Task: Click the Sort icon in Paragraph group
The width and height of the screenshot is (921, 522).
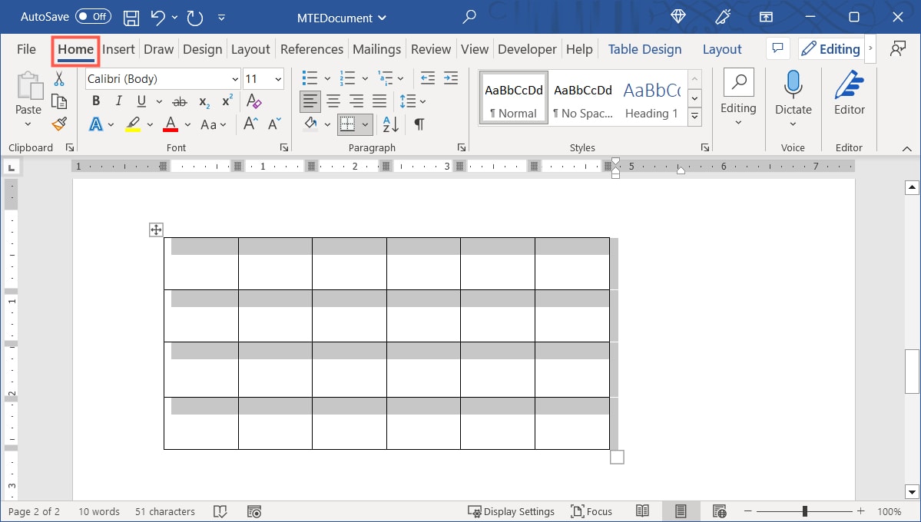Action: 389,124
